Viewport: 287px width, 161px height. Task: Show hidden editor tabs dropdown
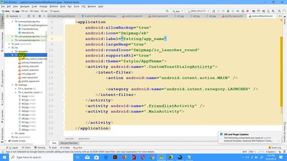(279, 16)
